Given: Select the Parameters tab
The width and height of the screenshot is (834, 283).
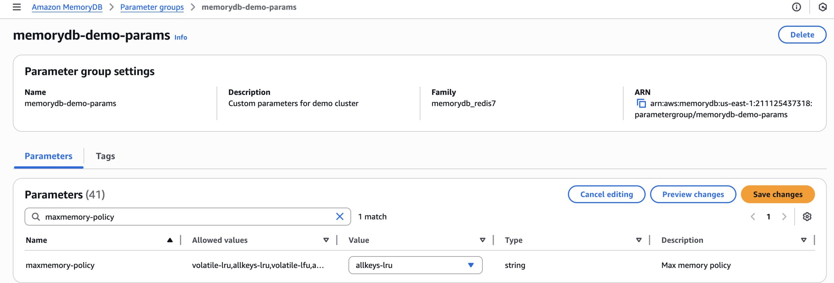Looking at the screenshot, I should [49, 156].
